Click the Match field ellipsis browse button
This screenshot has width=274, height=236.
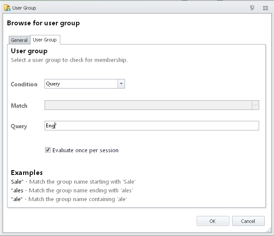[255, 105]
